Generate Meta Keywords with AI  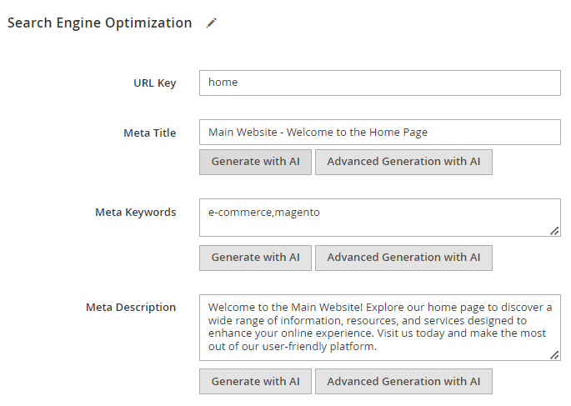255,258
